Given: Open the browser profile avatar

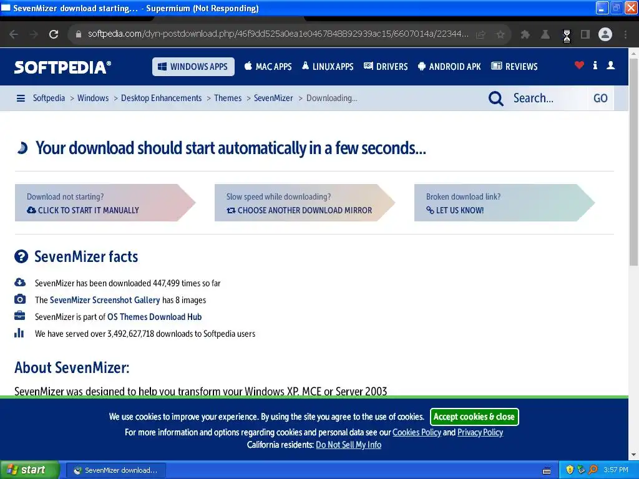Looking at the screenshot, I should 605,34.
